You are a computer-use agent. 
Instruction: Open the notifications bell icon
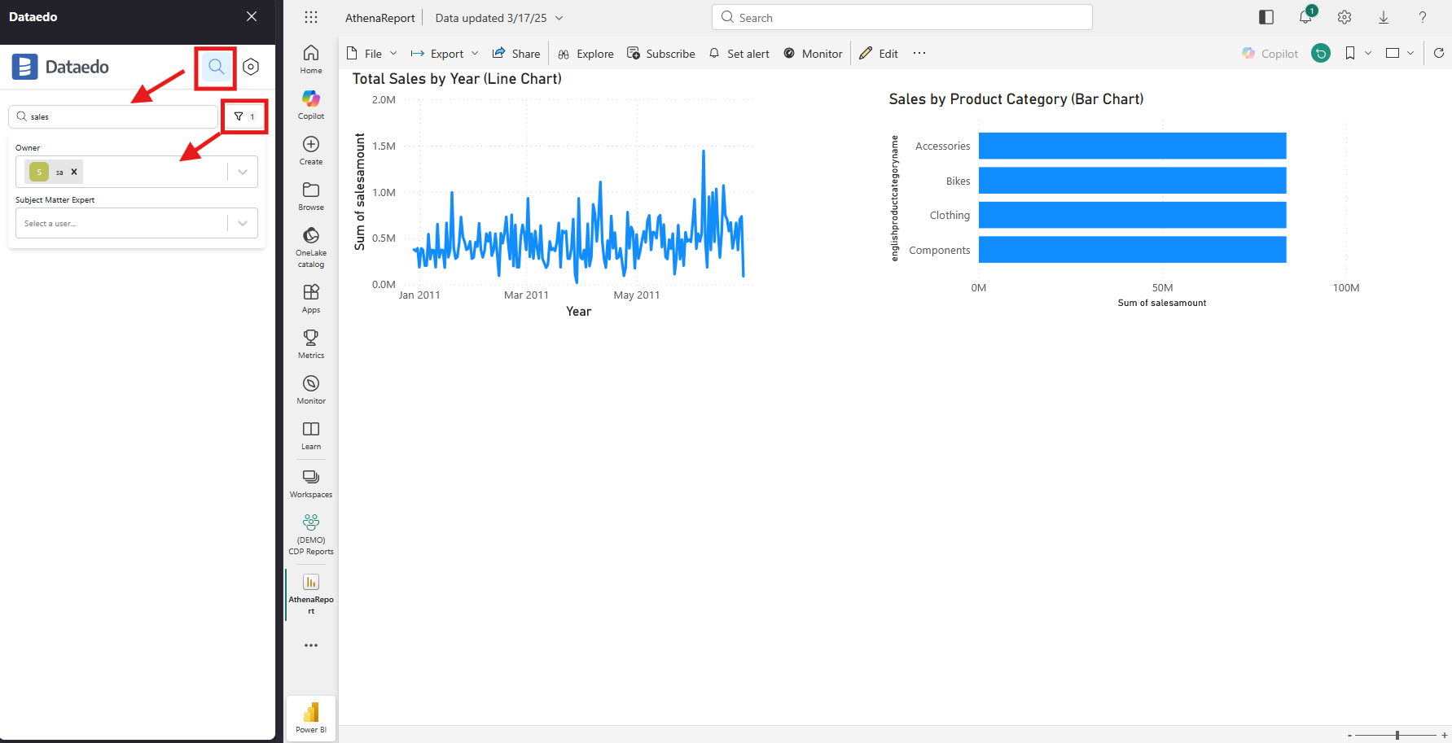[1305, 18]
